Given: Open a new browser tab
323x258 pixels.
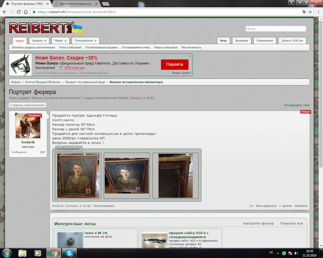Looking at the screenshot, I should (106, 4).
